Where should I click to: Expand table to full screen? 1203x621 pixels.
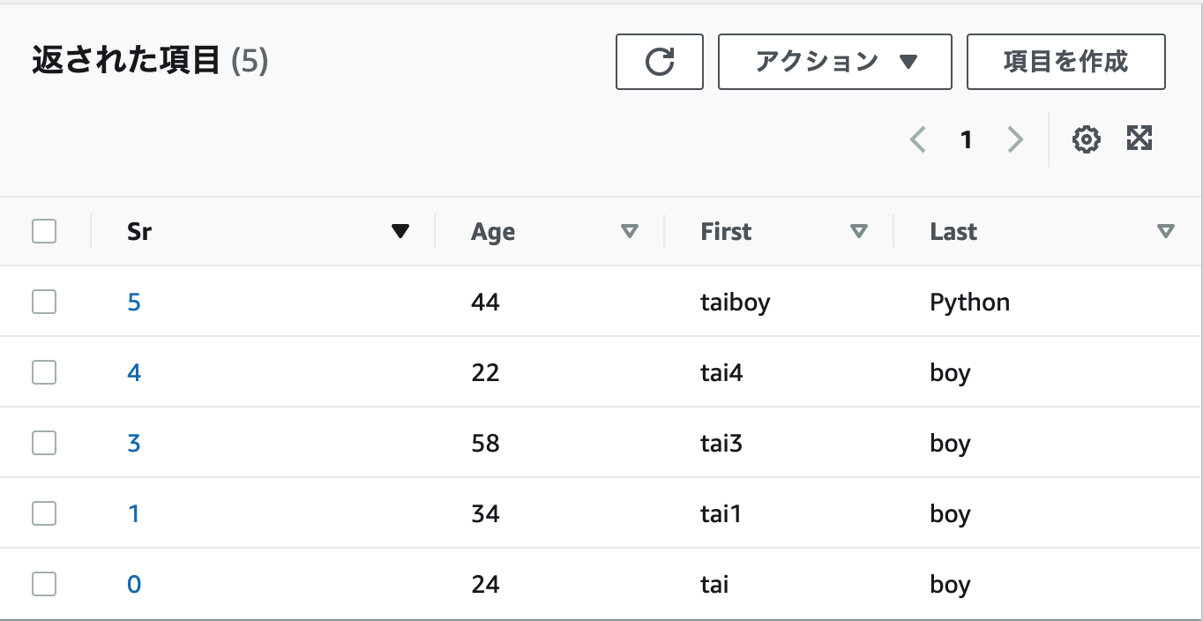1139,138
